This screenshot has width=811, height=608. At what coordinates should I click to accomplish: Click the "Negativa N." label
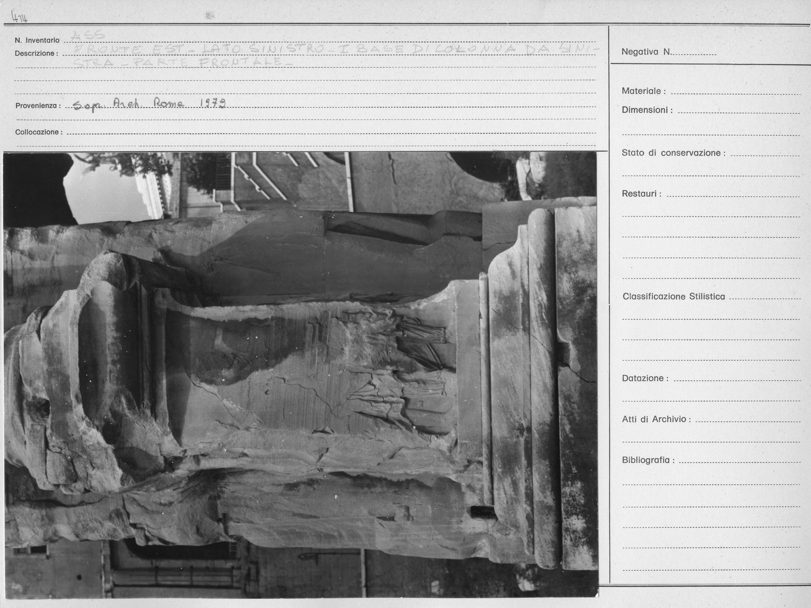646,52
